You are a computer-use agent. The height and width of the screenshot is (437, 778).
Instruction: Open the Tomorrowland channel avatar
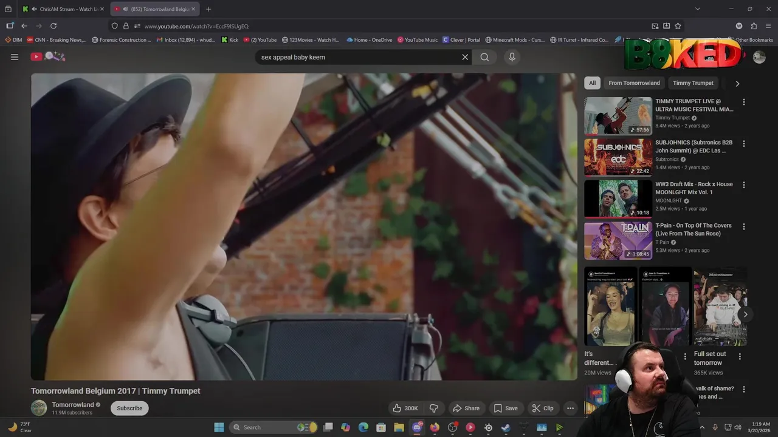(39, 408)
